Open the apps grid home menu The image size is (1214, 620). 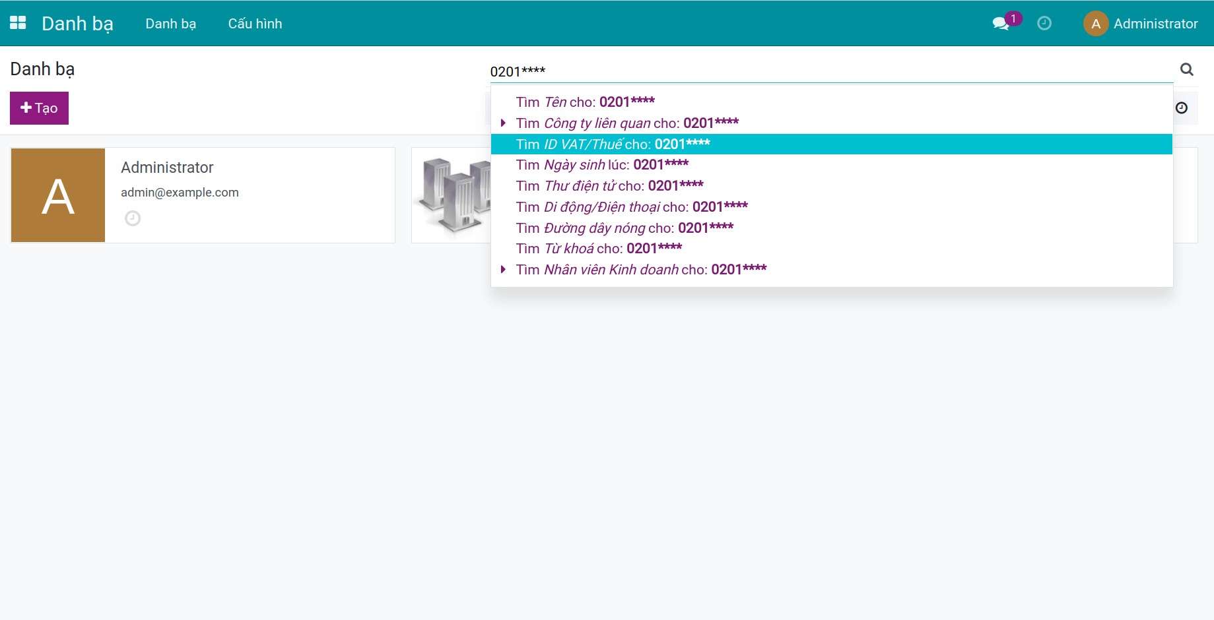pyautogui.click(x=18, y=23)
